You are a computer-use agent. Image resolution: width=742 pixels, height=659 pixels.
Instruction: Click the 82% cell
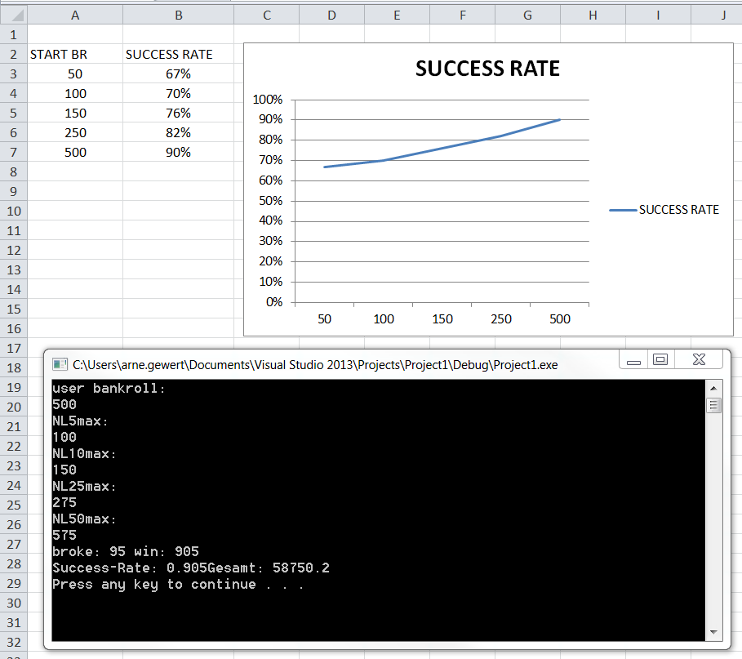179,132
